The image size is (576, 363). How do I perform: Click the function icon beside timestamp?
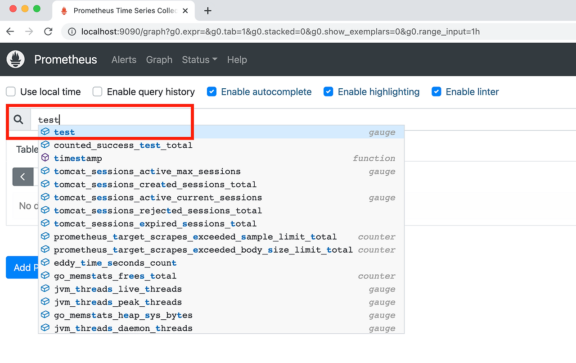[45, 158]
